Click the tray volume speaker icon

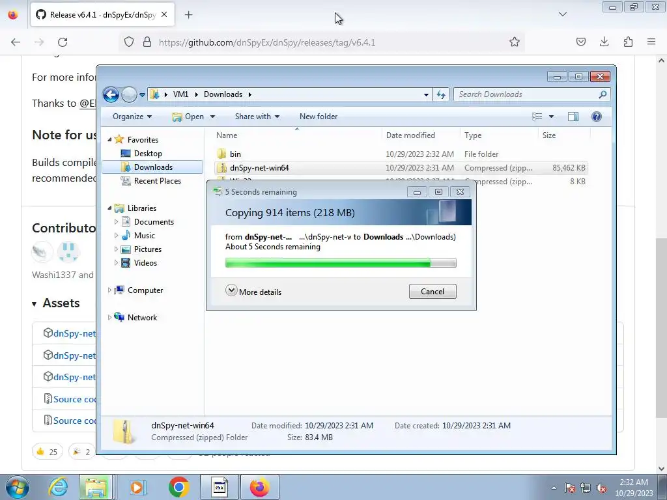click(x=601, y=488)
